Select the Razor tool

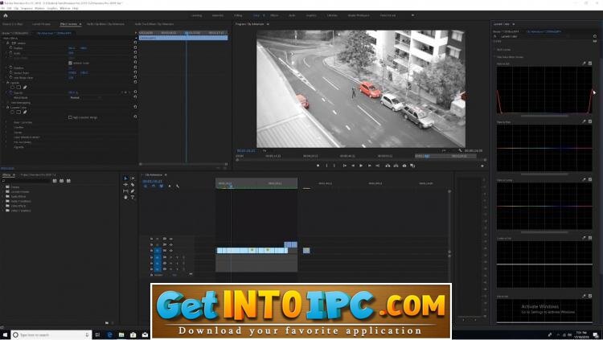[133, 185]
